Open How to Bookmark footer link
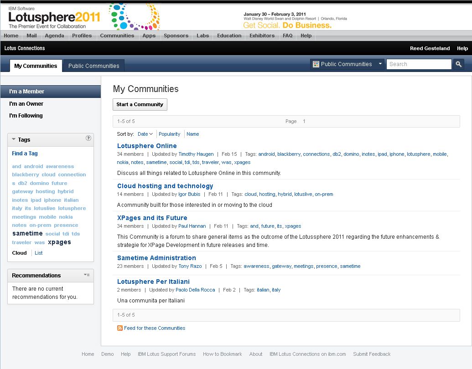Screen dimensions: 472x369 click(223, 354)
